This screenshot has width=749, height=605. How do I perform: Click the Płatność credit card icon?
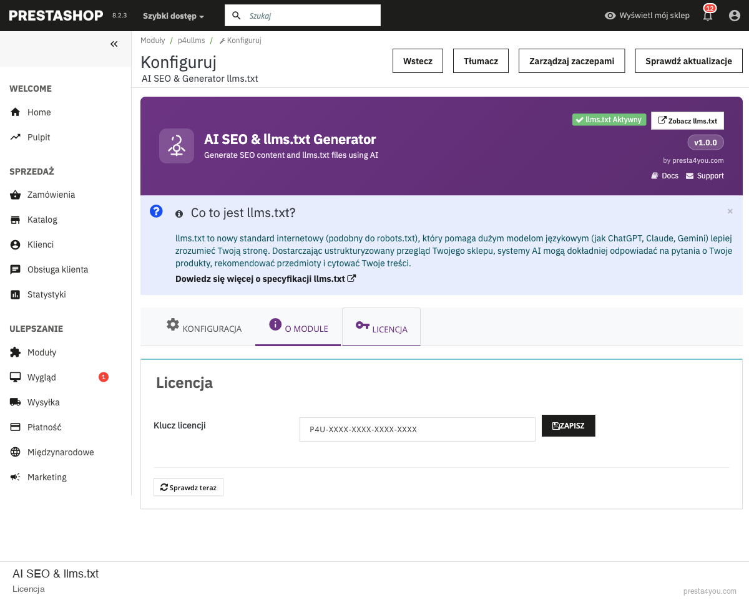pos(16,427)
